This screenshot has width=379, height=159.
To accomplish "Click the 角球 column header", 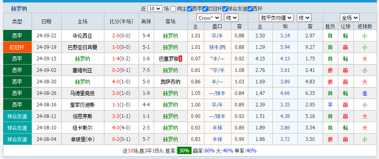I will [146, 21].
